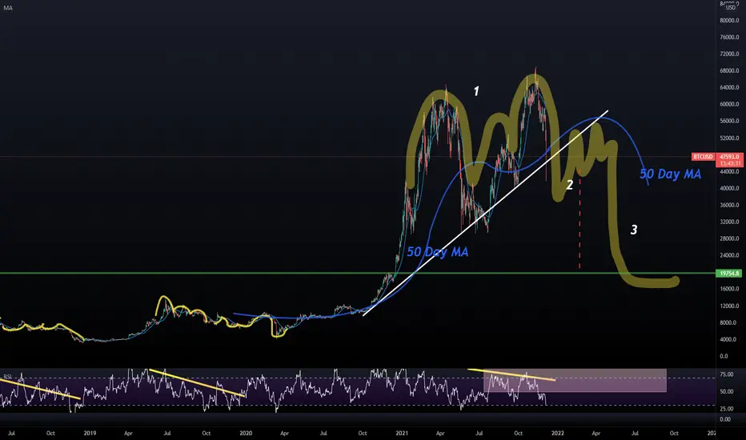This screenshot has height=440, width=746.
Task: Click the 2019 time axis label
Action: (90, 434)
